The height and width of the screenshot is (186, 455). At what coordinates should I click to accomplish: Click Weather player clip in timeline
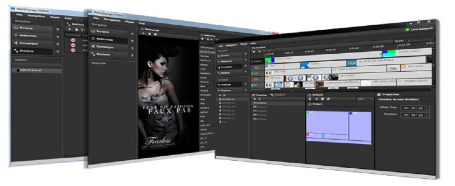[414, 82]
